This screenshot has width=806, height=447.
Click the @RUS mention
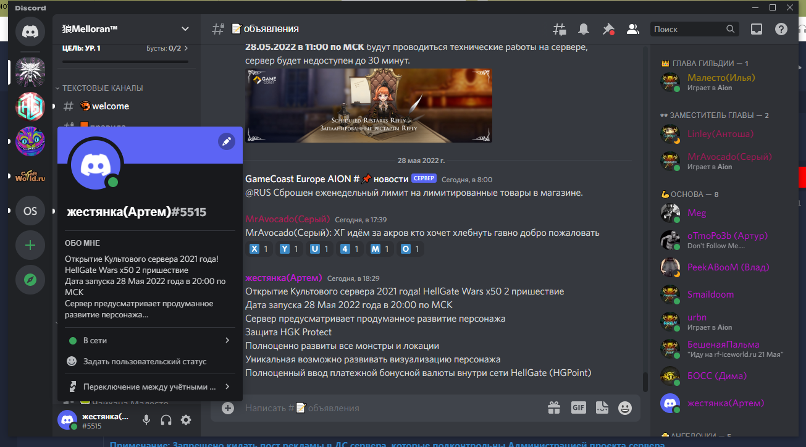click(257, 193)
